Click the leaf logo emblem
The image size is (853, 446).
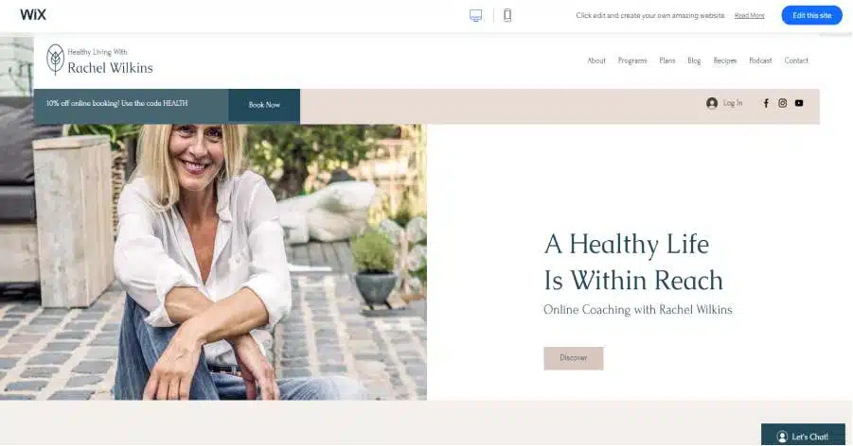click(55, 60)
